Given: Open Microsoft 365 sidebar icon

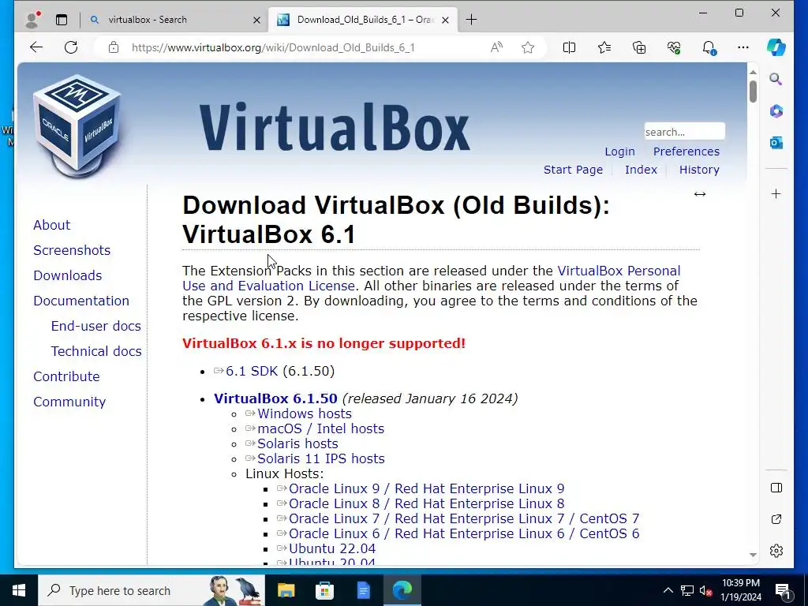Looking at the screenshot, I should [776, 110].
